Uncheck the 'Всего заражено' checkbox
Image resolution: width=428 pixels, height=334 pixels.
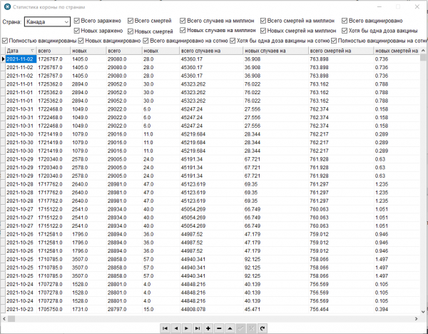point(78,21)
